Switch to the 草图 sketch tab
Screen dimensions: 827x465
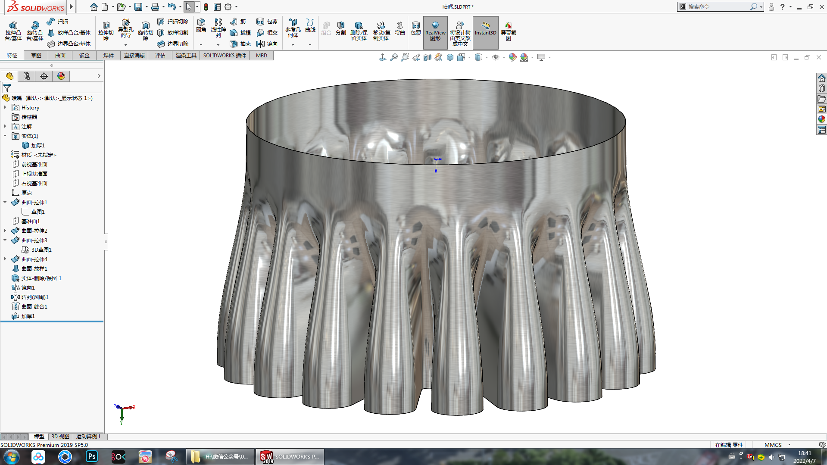(x=36, y=56)
